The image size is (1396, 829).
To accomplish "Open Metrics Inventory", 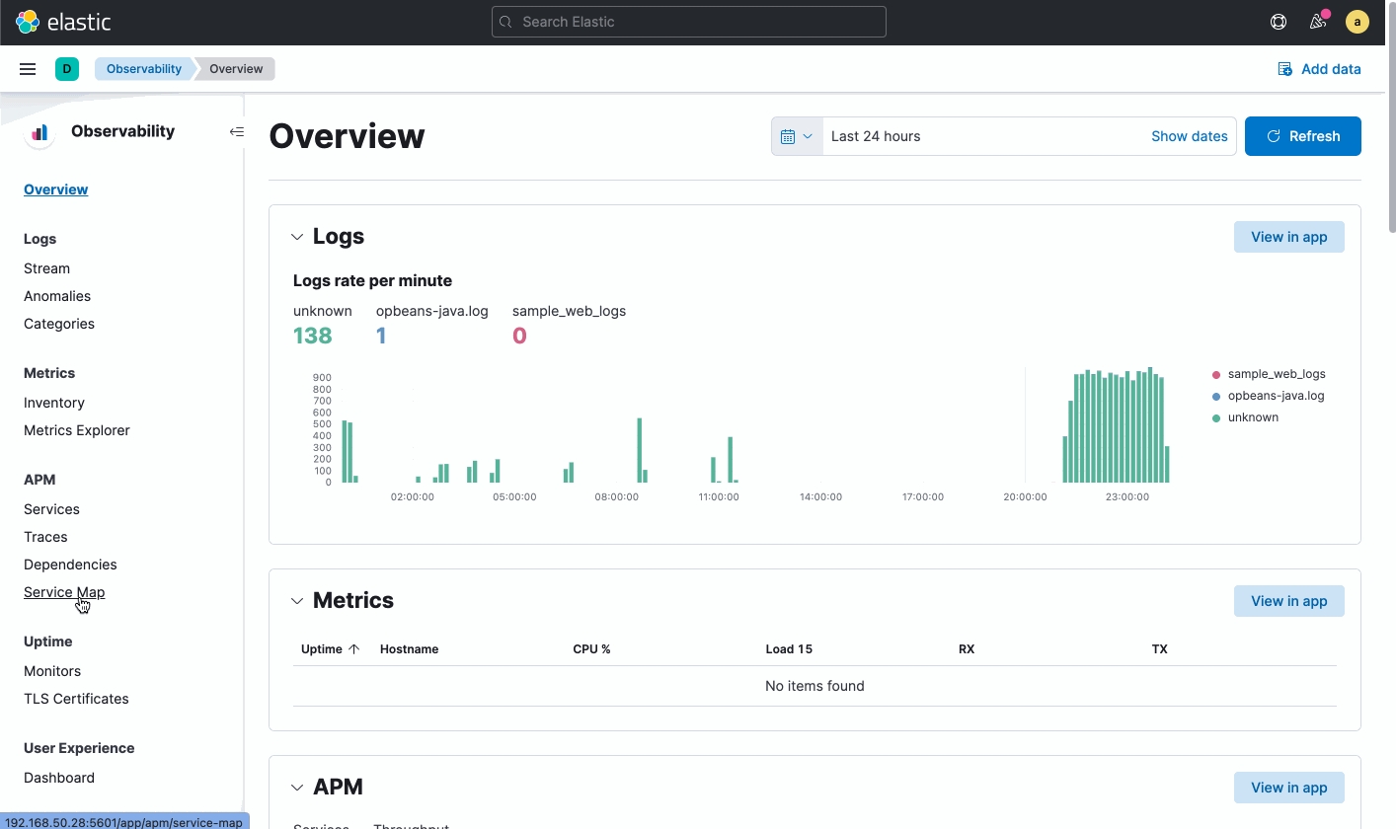I will point(54,403).
